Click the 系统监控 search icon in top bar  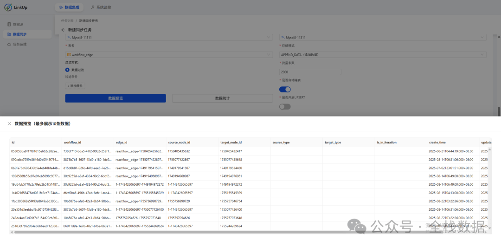pyautogui.click(x=93, y=7)
